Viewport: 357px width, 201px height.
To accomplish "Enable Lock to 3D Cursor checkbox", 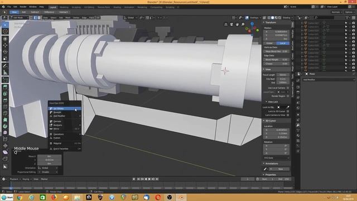I will [x=288, y=111].
